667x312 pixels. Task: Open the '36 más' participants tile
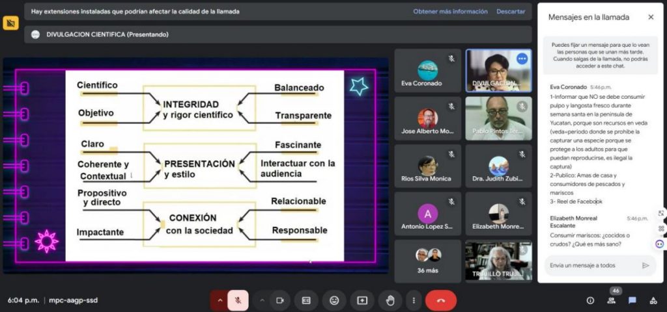point(428,261)
